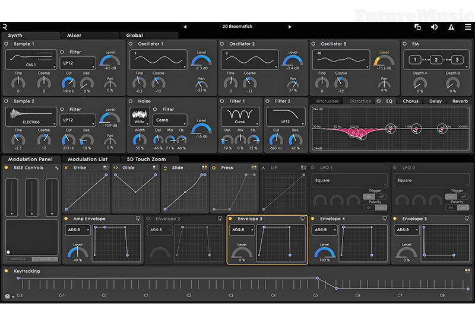Screen dimensions: 475x326
Task: Click the Strike curve start point
Action: (x=66, y=209)
